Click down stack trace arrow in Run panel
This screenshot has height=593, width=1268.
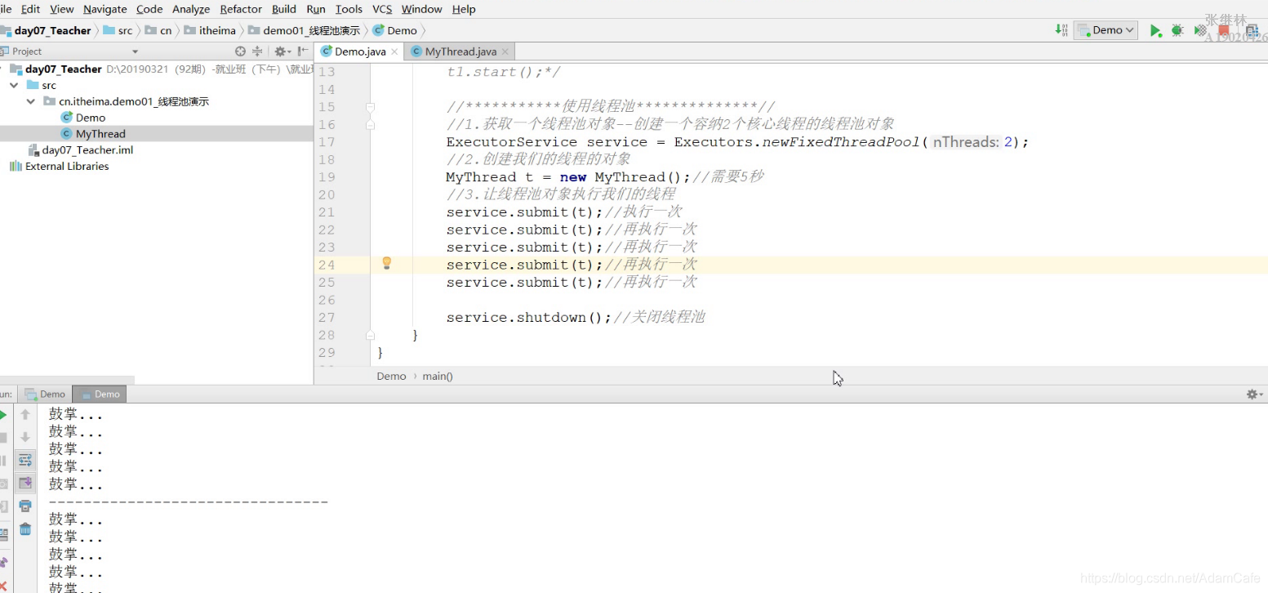click(25, 438)
